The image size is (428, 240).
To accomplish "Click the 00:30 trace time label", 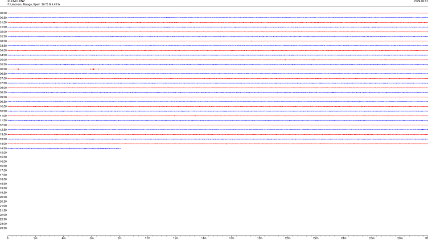I will (x=3, y=18).
